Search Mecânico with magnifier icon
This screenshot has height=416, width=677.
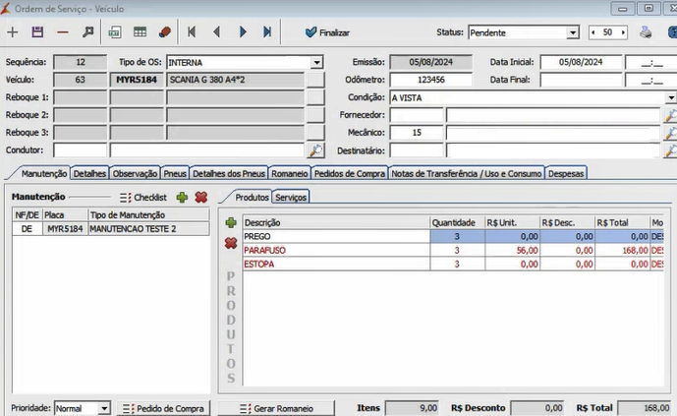coord(670,133)
